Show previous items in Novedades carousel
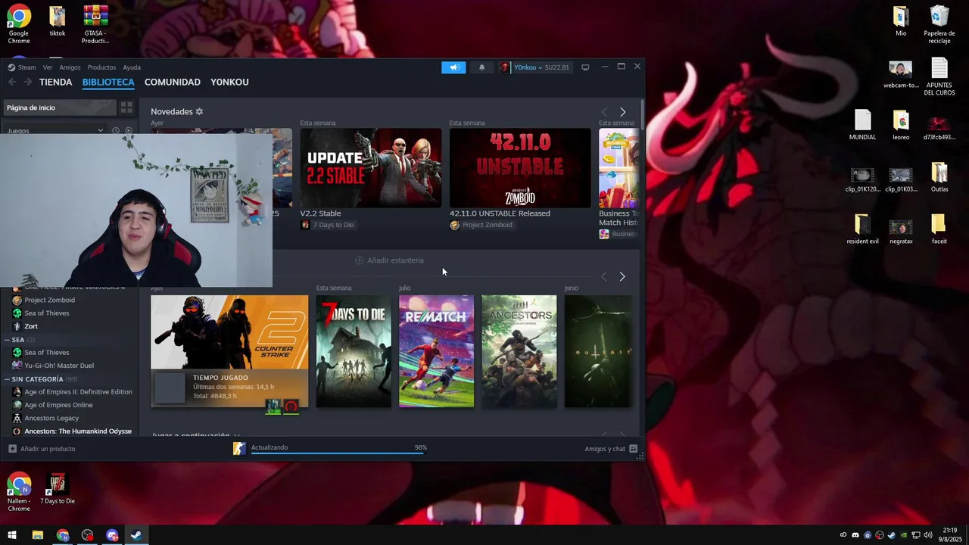The width and height of the screenshot is (969, 545). pyautogui.click(x=604, y=112)
